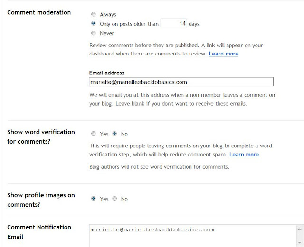Click 'Show profile images on comments?' heading
The width and height of the screenshot is (304, 247).
click(41, 200)
